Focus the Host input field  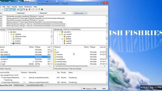tap(9, 13)
